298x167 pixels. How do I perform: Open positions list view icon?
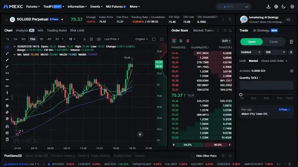point(230,156)
